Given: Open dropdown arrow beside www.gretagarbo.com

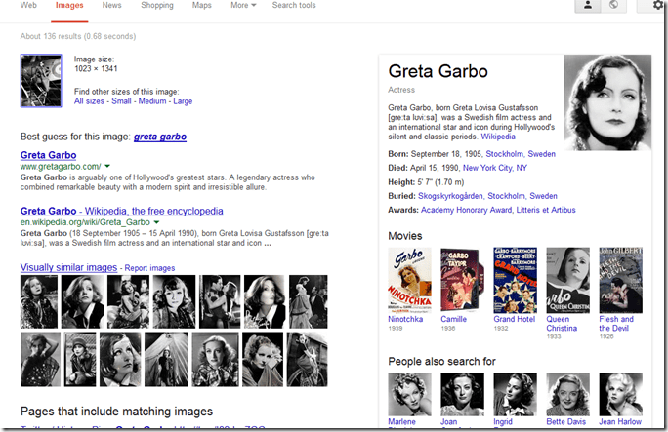Looking at the screenshot, I should pos(108,167).
